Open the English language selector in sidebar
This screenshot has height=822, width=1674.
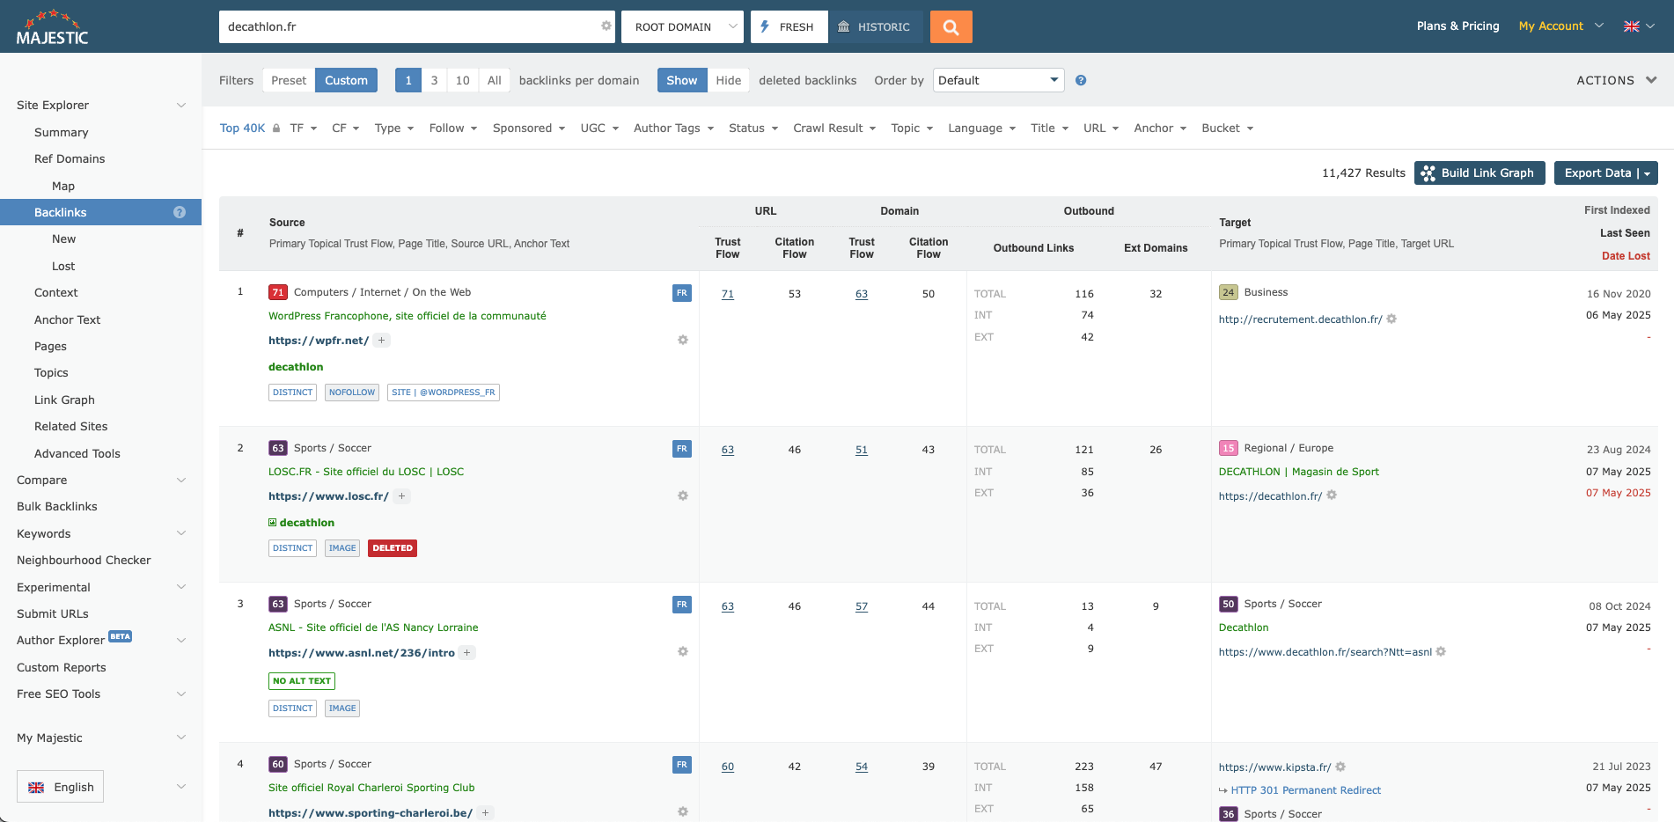pyautogui.click(x=60, y=787)
